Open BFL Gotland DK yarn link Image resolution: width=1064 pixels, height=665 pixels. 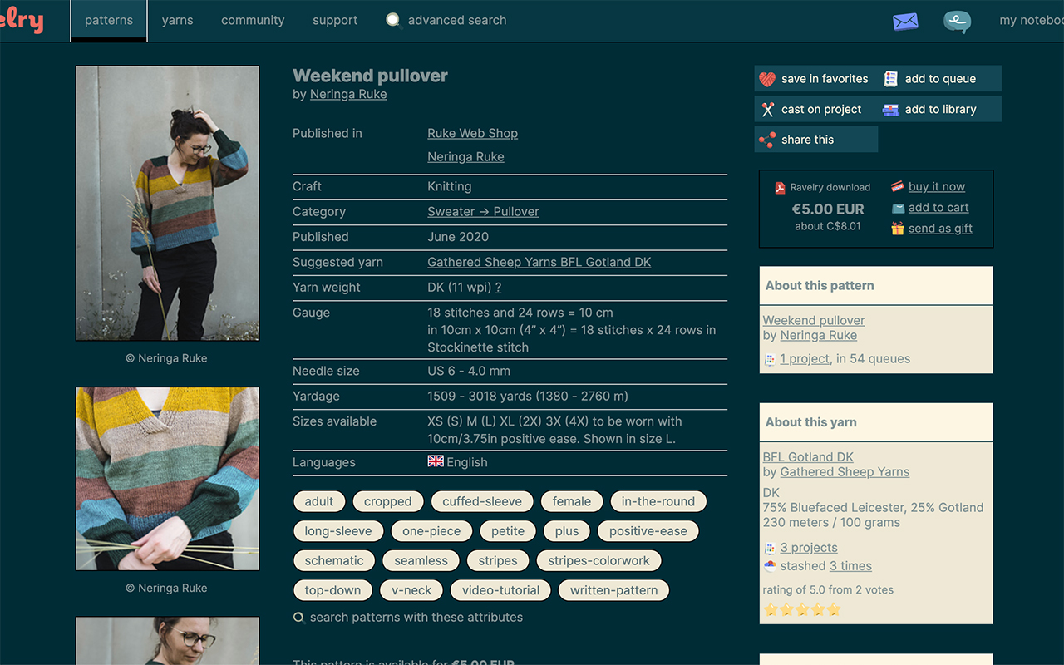[808, 456]
